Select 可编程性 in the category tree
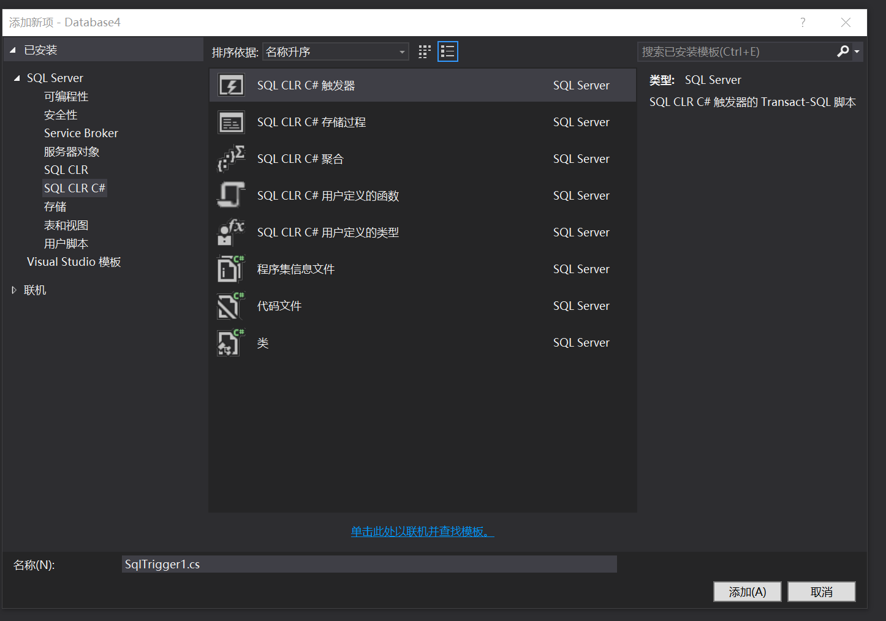The width and height of the screenshot is (886, 621). click(66, 97)
